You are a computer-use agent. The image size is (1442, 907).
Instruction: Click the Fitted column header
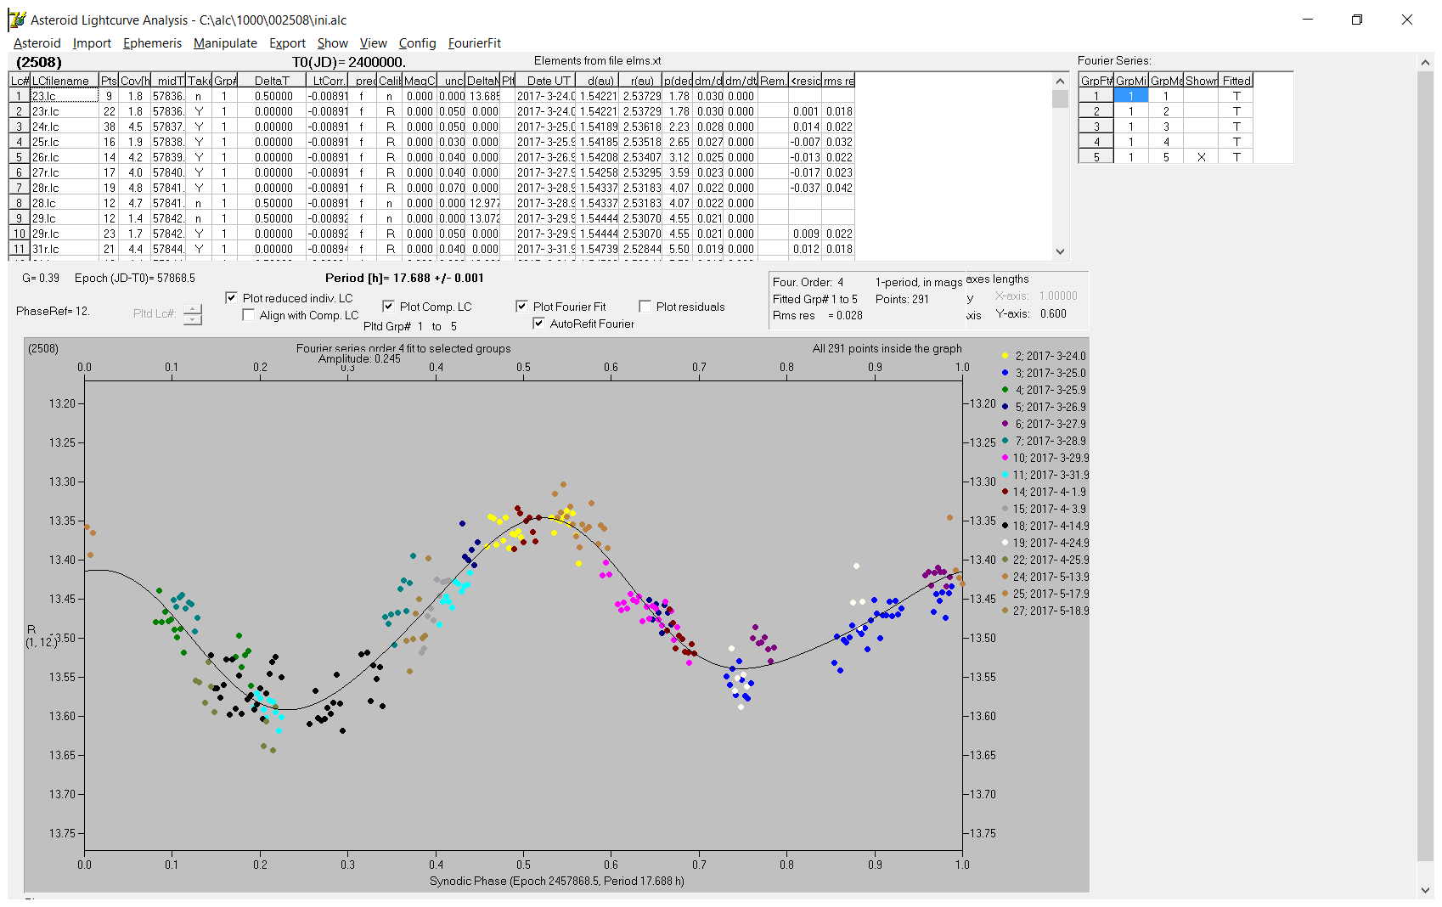tap(1236, 81)
